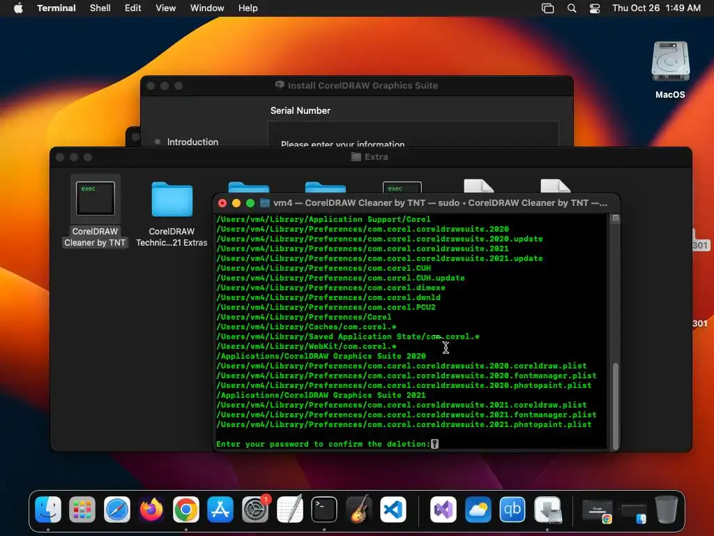Open Google Chrome from the dock

click(x=185, y=509)
